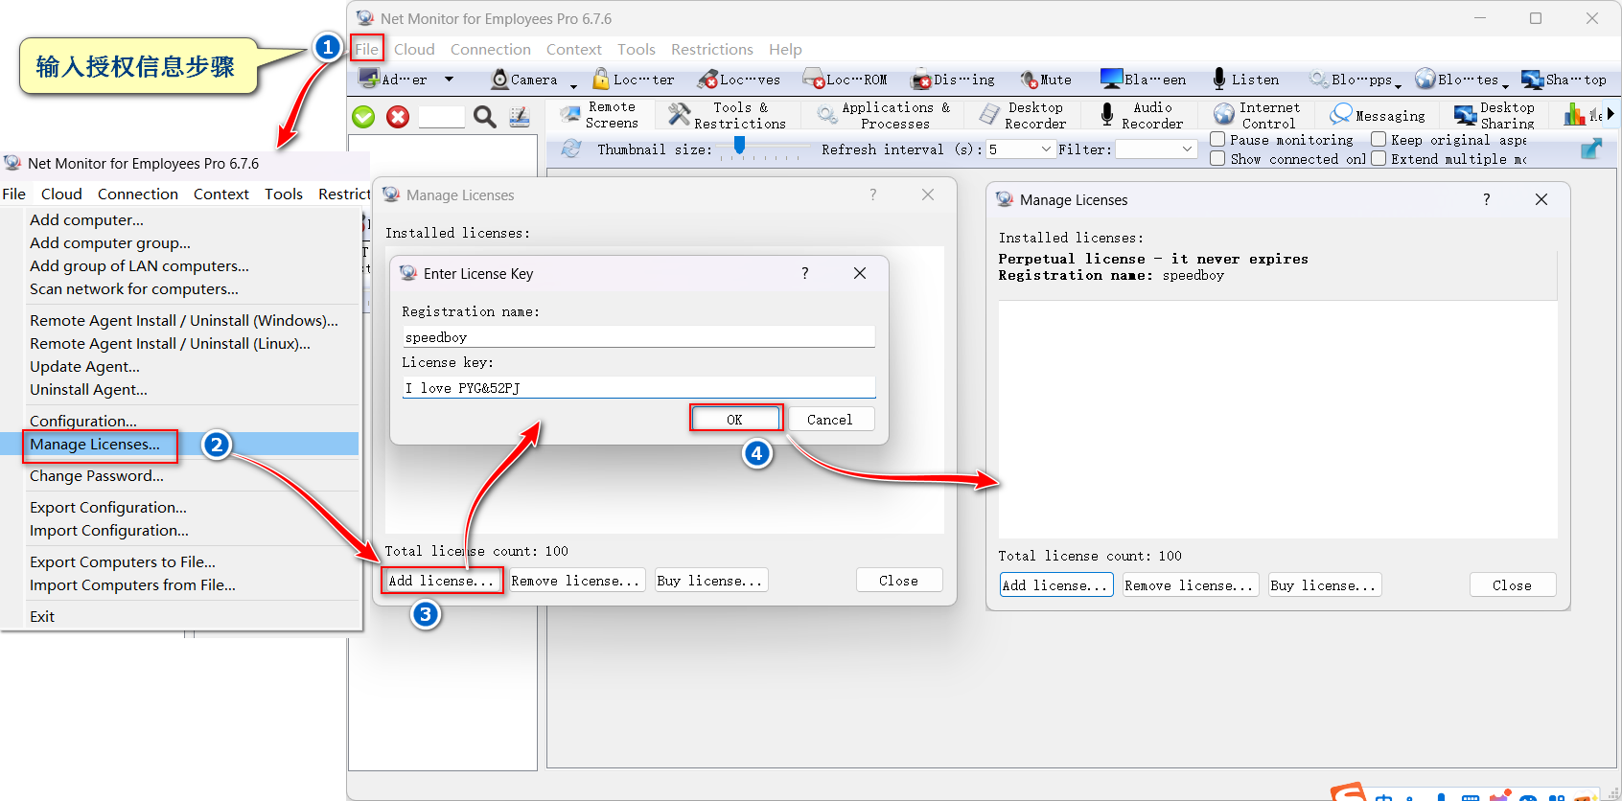Switch to the Messaging tab
This screenshot has height=801, width=1622.
(1378, 115)
